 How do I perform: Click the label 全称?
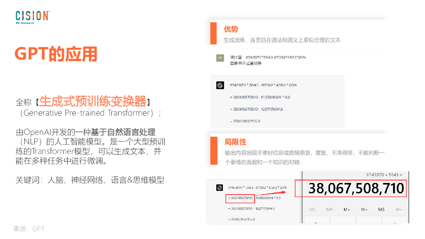point(24,102)
